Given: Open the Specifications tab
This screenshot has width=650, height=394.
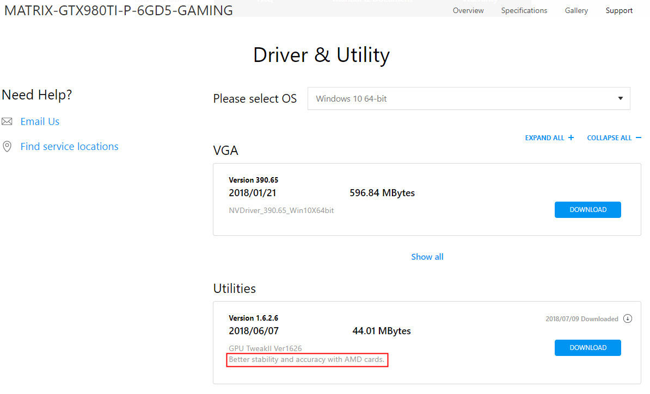Looking at the screenshot, I should coord(524,11).
